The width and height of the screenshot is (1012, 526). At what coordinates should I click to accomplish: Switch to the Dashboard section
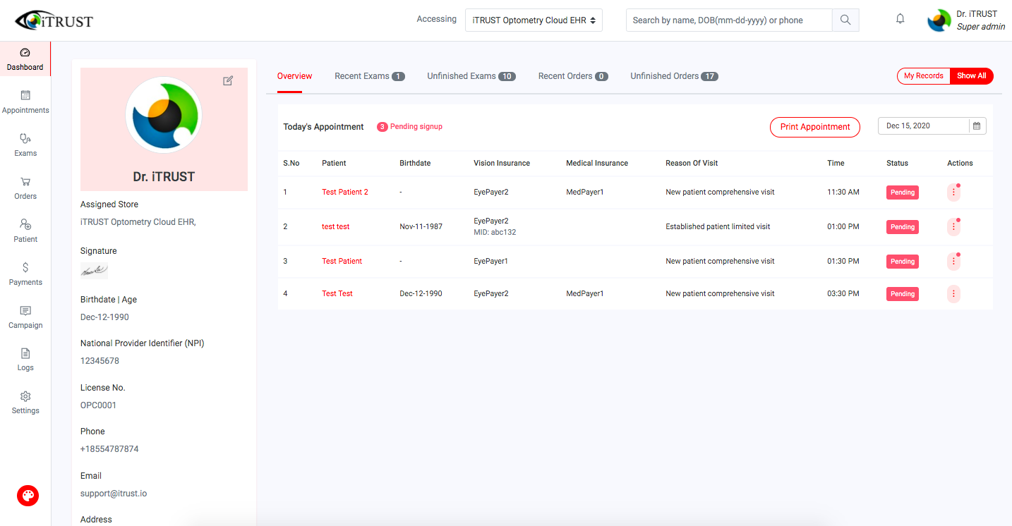point(25,59)
